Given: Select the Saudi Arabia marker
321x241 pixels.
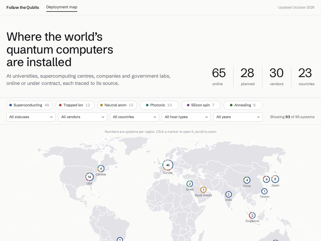Looking at the screenshot, I should 203,190.
